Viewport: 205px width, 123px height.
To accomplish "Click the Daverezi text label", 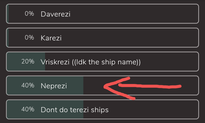I will point(56,14).
